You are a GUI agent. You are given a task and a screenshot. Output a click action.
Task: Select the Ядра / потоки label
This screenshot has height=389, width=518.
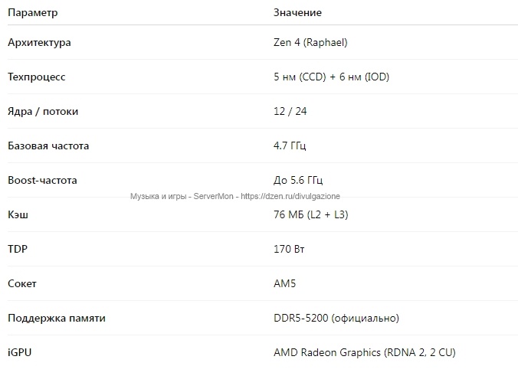43,112
